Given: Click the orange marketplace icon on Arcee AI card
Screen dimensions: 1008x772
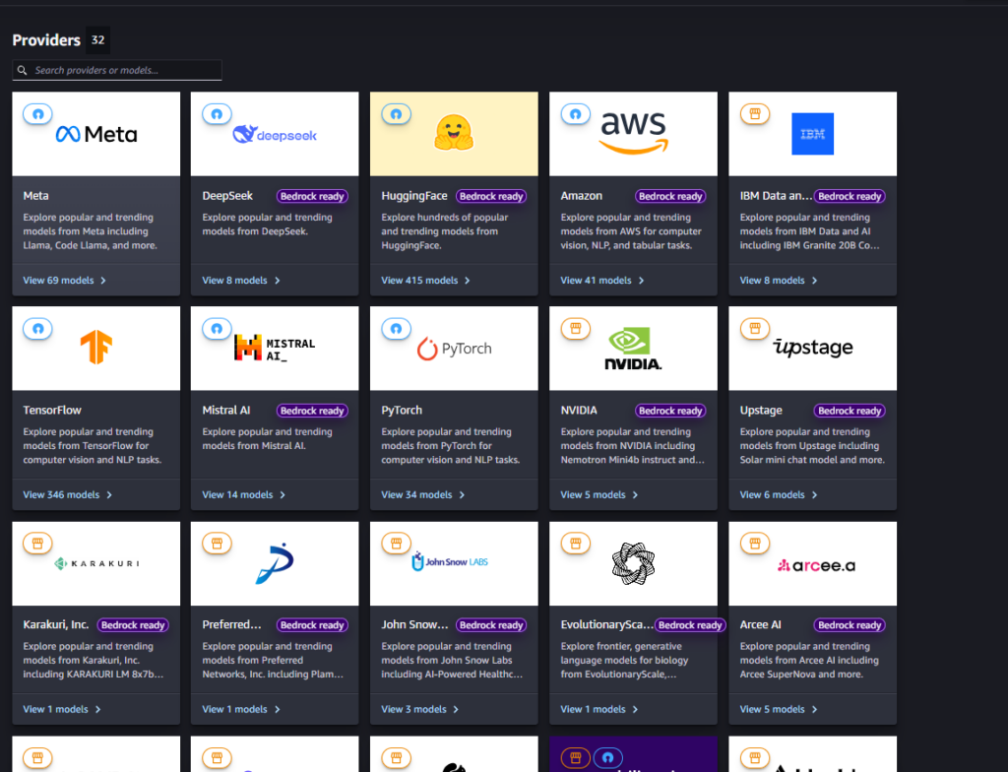Looking at the screenshot, I should [x=755, y=544].
